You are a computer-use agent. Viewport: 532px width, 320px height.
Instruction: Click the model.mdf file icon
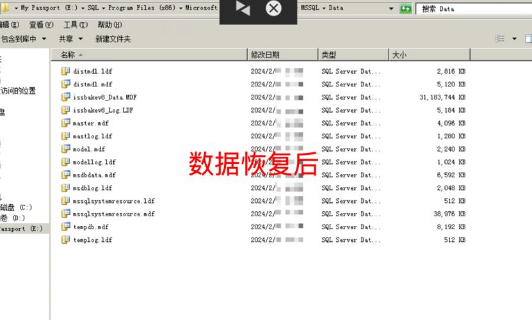coord(65,148)
